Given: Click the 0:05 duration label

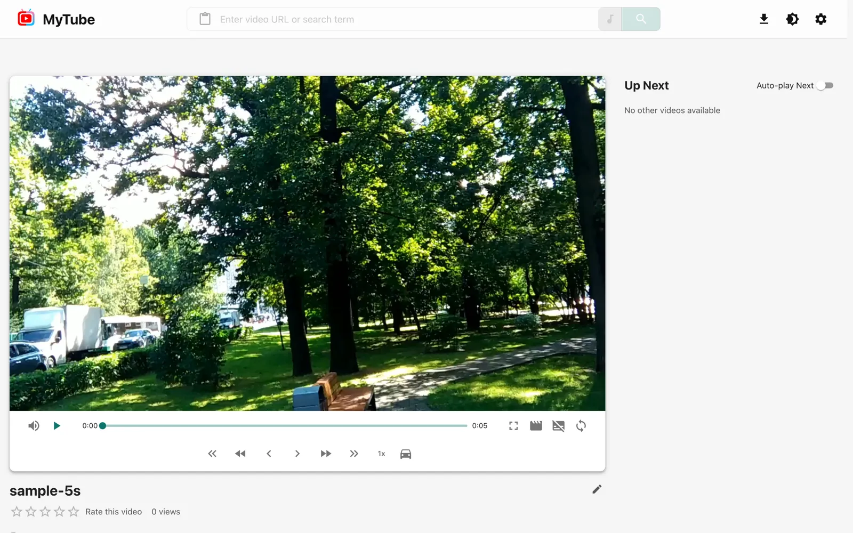Looking at the screenshot, I should [x=479, y=426].
